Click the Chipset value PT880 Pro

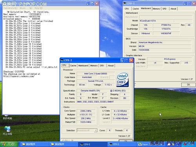pos(166,25)
